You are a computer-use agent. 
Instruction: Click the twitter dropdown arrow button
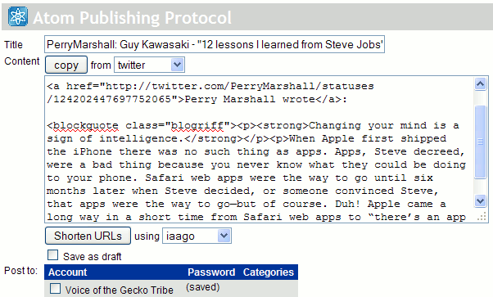[178, 65]
